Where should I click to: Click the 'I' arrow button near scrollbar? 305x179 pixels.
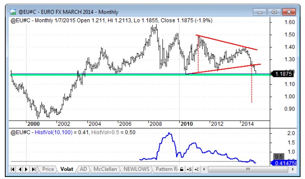pos(197,169)
